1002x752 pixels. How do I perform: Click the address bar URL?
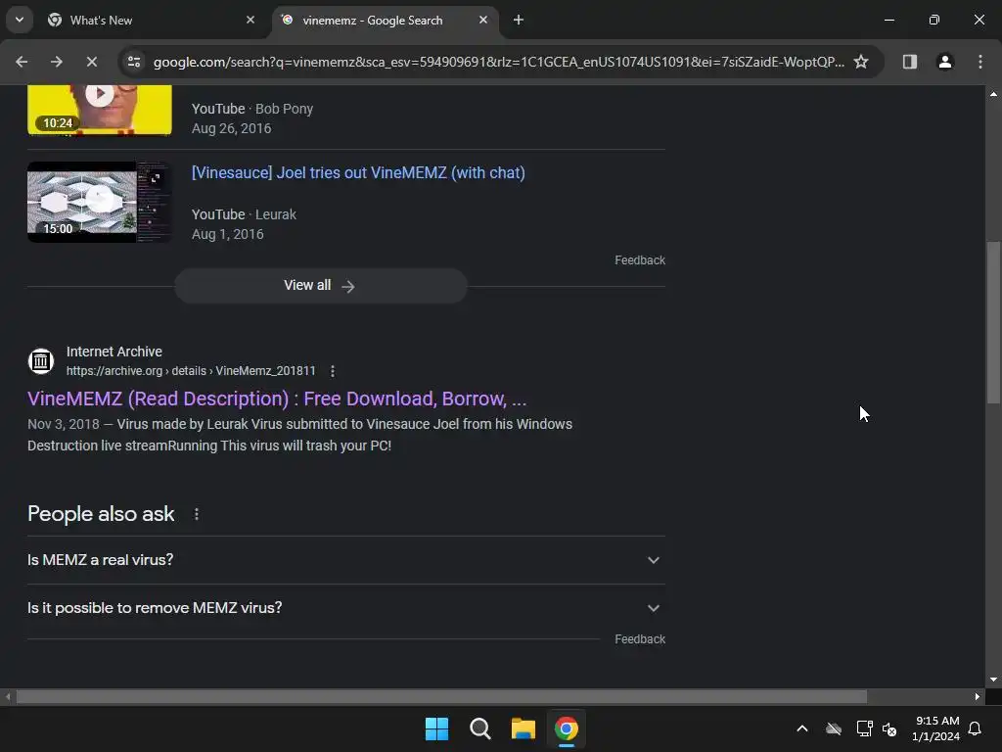498,62
